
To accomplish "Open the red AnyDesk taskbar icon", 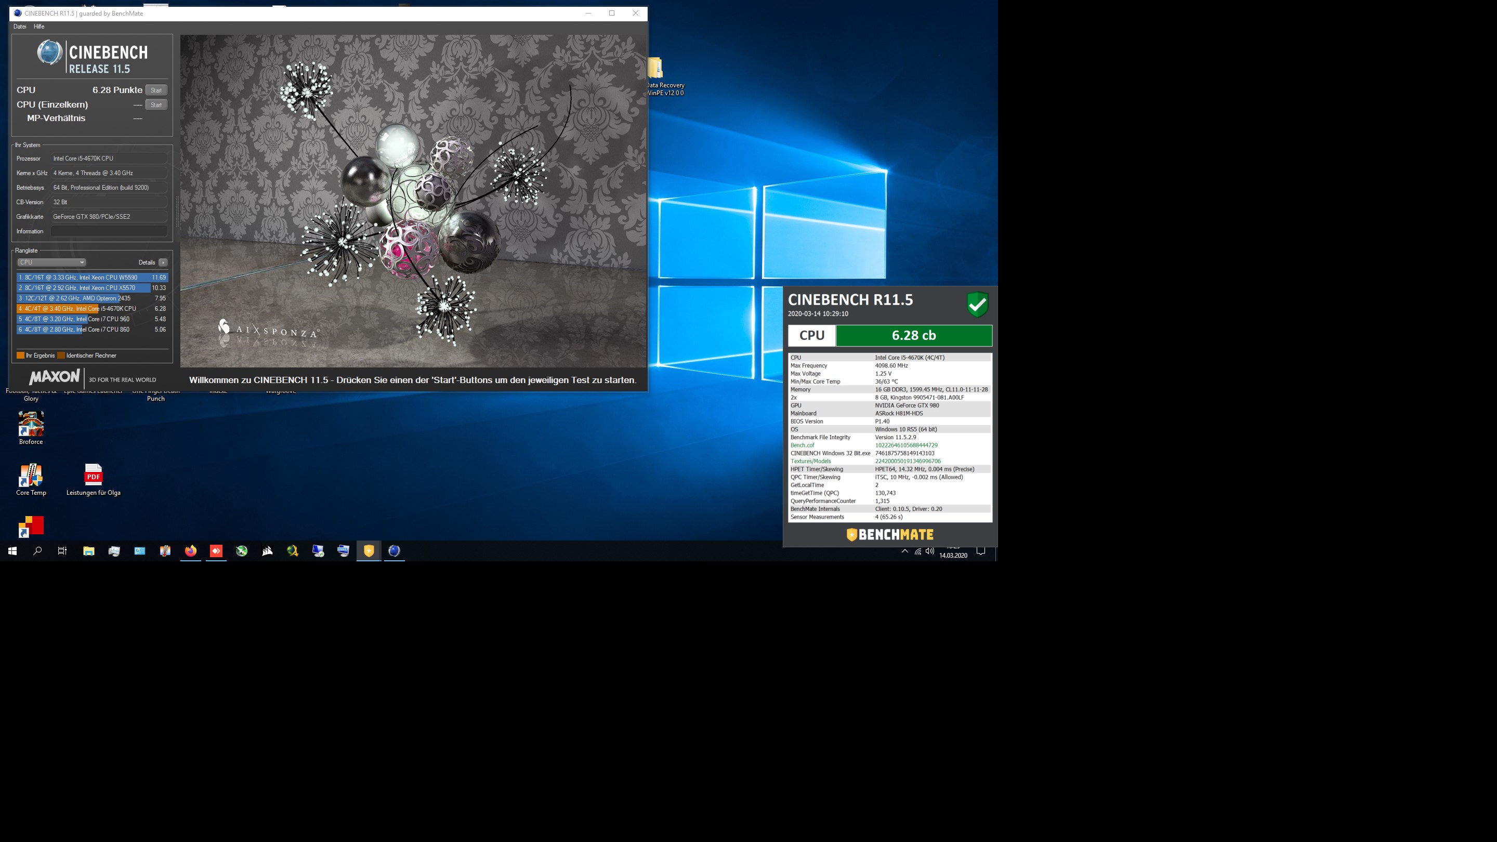I will click(x=216, y=551).
